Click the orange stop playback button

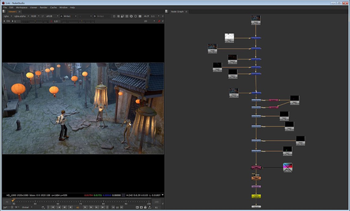tap(78, 207)
